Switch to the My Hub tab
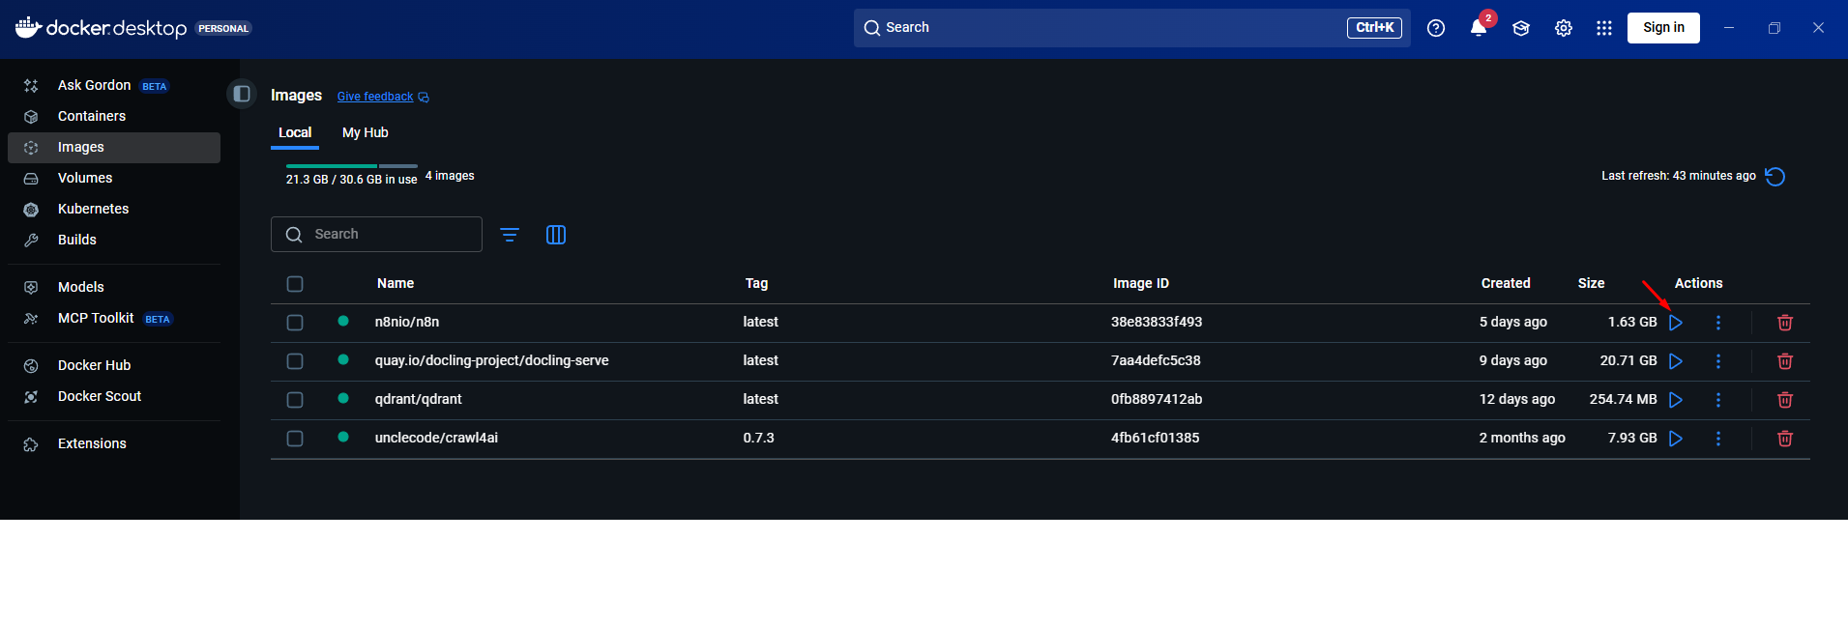The width and height of the screenshot is (1848, 626). [366, 133]
